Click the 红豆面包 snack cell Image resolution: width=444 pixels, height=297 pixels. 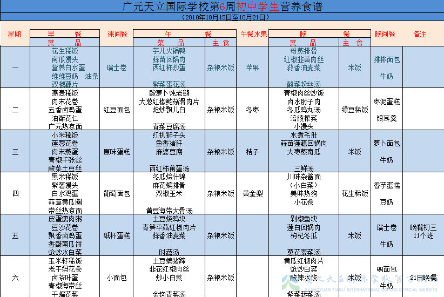click(x=117, y=110)
